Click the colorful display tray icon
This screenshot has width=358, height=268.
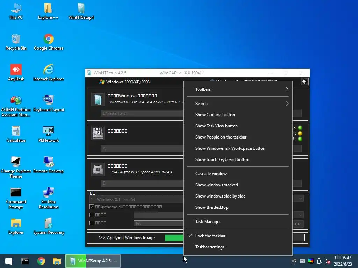tap(311, 261)
